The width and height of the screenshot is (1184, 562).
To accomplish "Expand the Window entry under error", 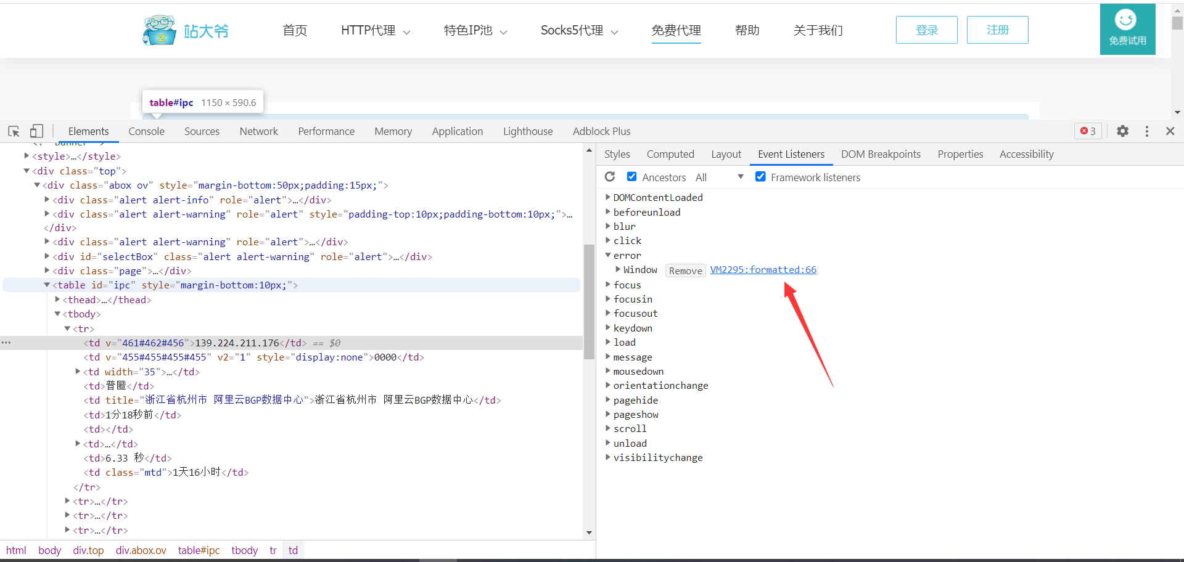I will 618,269.
